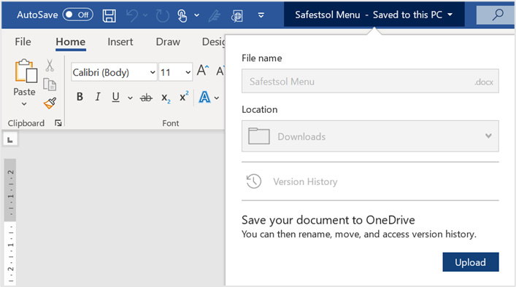
Task: Toggle Superscript formatting
Action: click(184, 96)
